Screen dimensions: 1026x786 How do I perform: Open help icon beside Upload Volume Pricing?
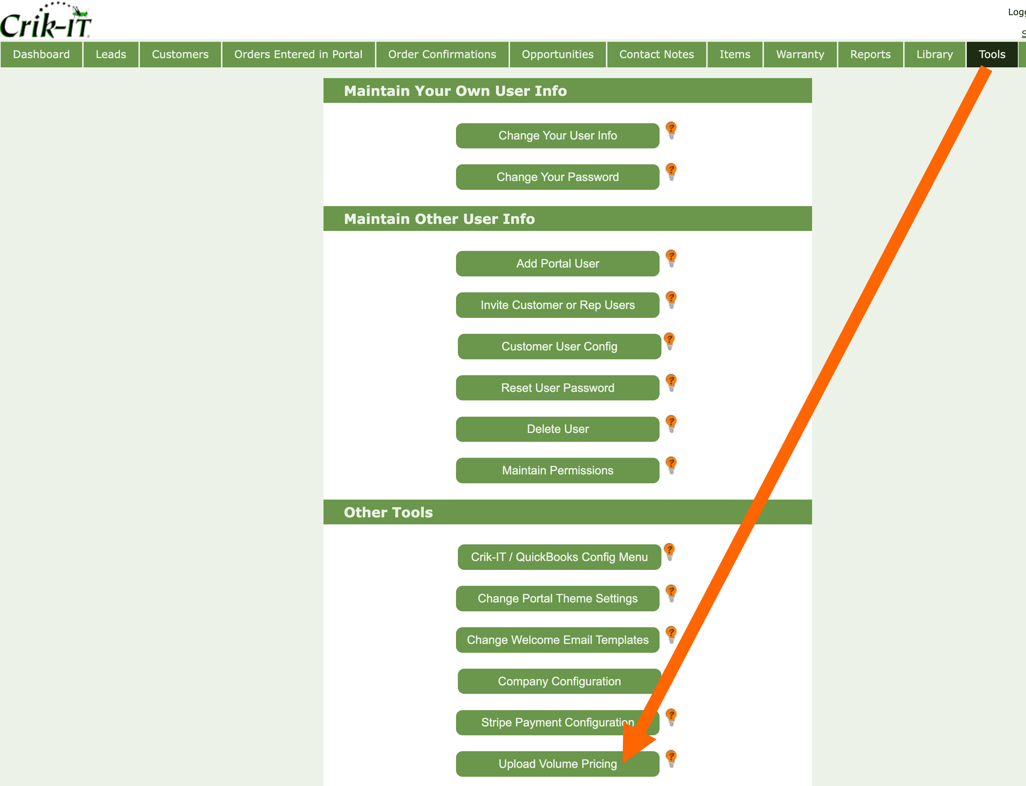coord(671,758)
